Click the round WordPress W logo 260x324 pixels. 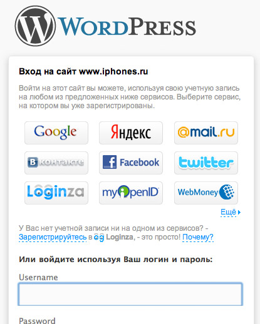[x=35, y=26]
